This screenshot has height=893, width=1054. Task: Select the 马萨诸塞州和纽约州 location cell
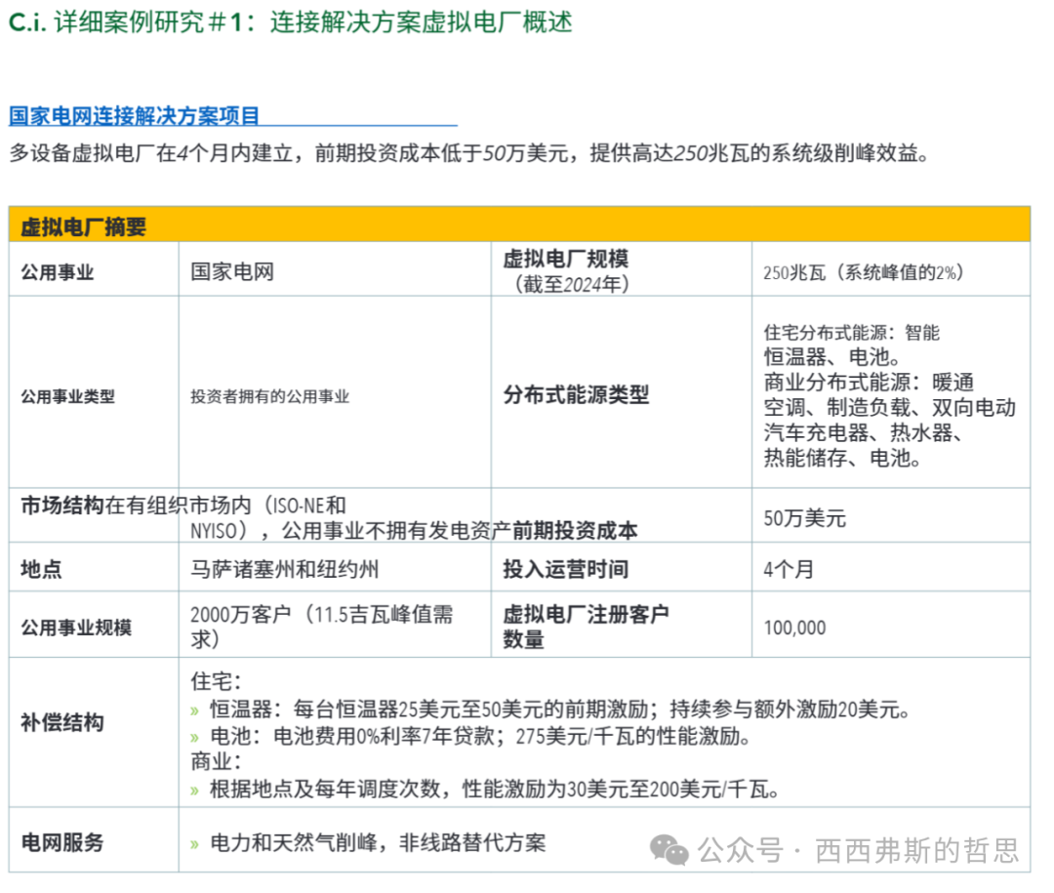point(285,569)
